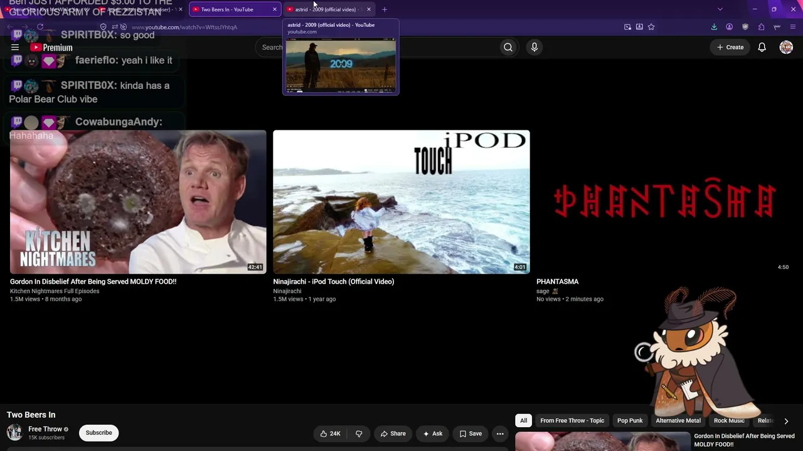Screen dimensions: 803x451
Task: Open the YouTube account avatar menu
Action: [786, 47]
